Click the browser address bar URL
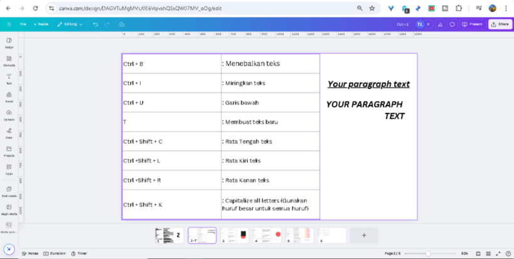 click(141, 9)
